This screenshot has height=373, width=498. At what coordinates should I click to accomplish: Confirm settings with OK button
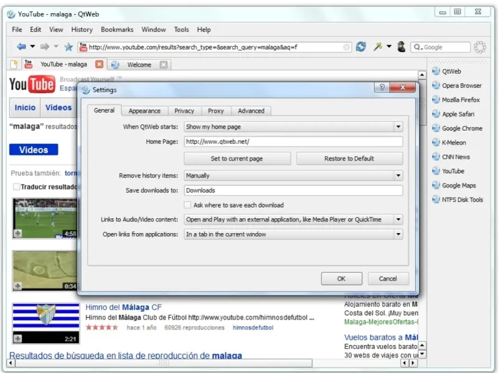coord(341,279)
